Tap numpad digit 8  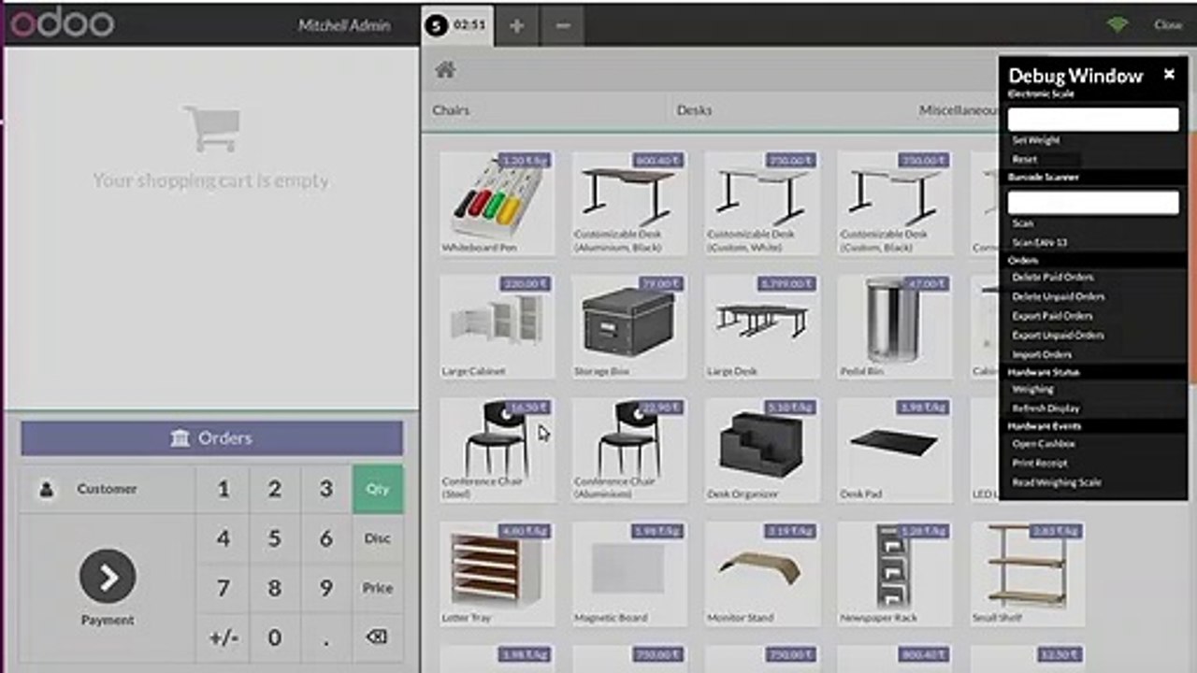(x=275, y=588)
